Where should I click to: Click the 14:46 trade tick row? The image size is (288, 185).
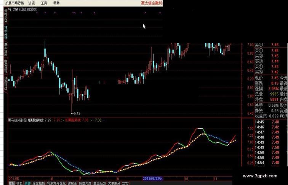[267, 127]
